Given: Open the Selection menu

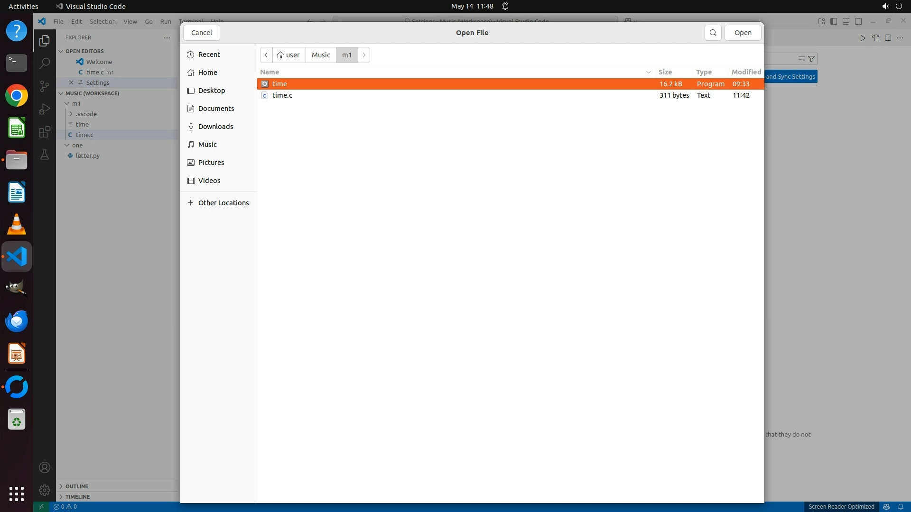Looking at the screenshot, I should pos(102,21).
